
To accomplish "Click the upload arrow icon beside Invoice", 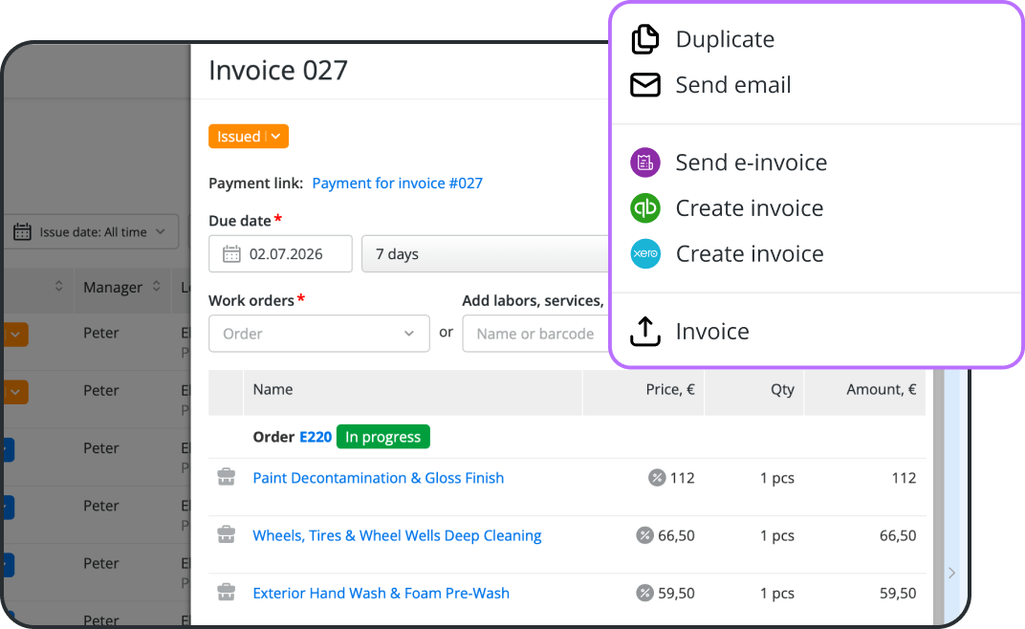I will click(x=645, y=332).
